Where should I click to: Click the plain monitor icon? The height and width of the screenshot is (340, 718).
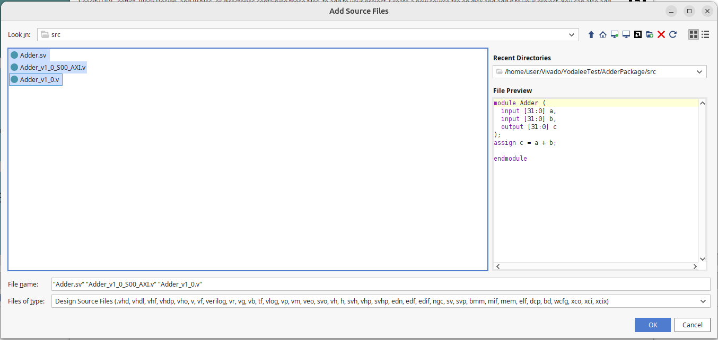pyautogui.click(x=626, y=34)
